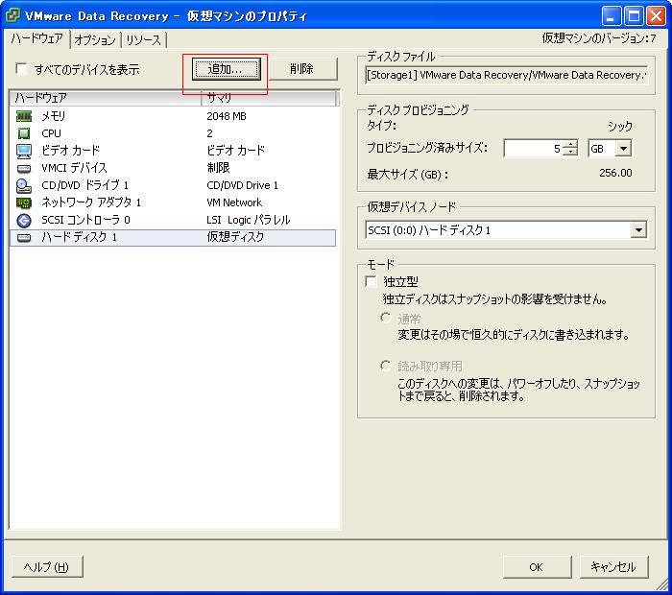Viewport: 672px width, 595px height.
Task: Select the CPU row label
Action: click(52, 133)
